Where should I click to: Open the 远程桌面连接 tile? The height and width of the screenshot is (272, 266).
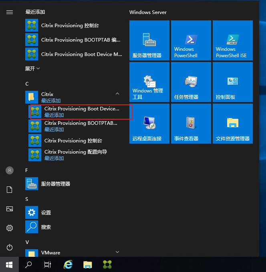(x=149, y=123)
